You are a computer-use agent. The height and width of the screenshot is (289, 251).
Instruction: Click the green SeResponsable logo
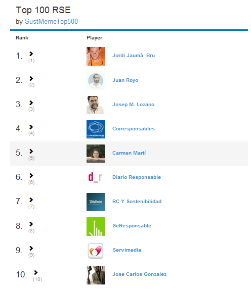(96, 226)
